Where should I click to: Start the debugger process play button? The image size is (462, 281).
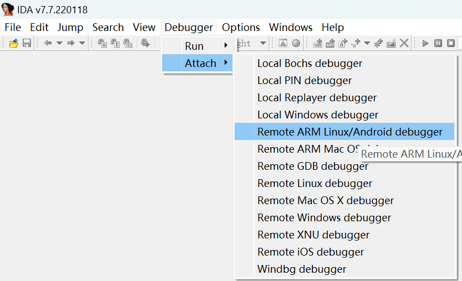click(425, 43)
